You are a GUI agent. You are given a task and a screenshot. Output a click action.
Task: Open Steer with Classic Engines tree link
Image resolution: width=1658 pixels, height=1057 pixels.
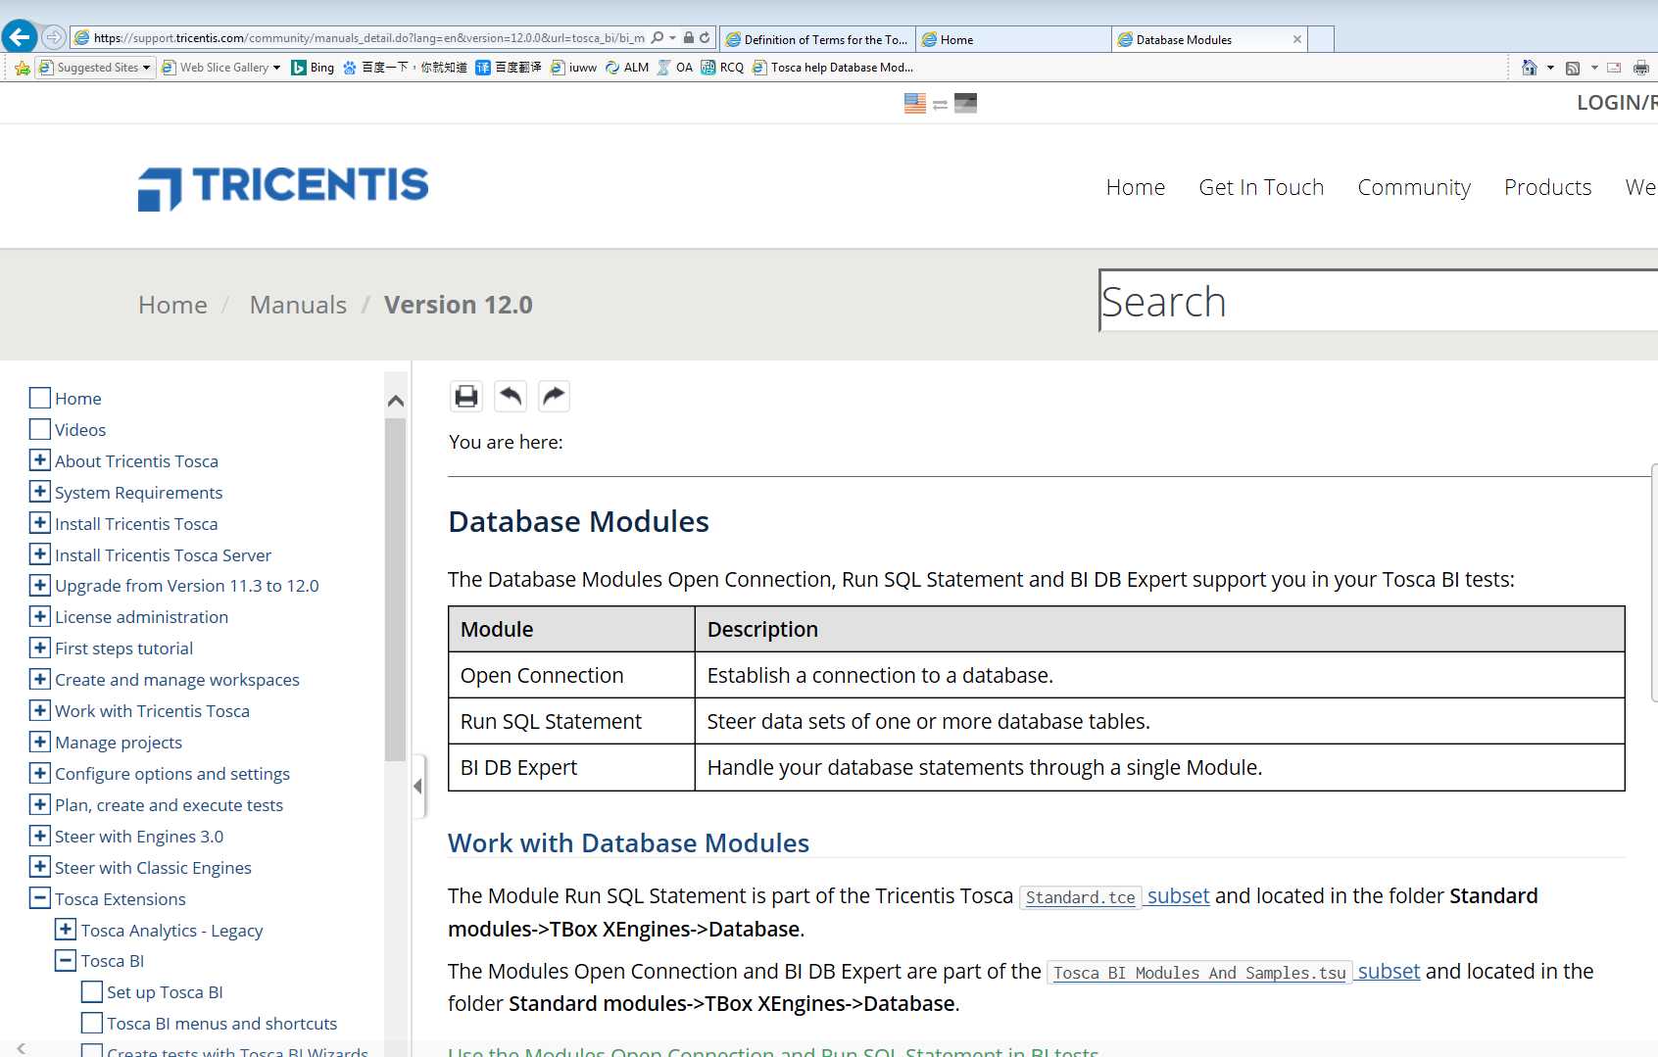pyautogui.click(x=153, y=867)
